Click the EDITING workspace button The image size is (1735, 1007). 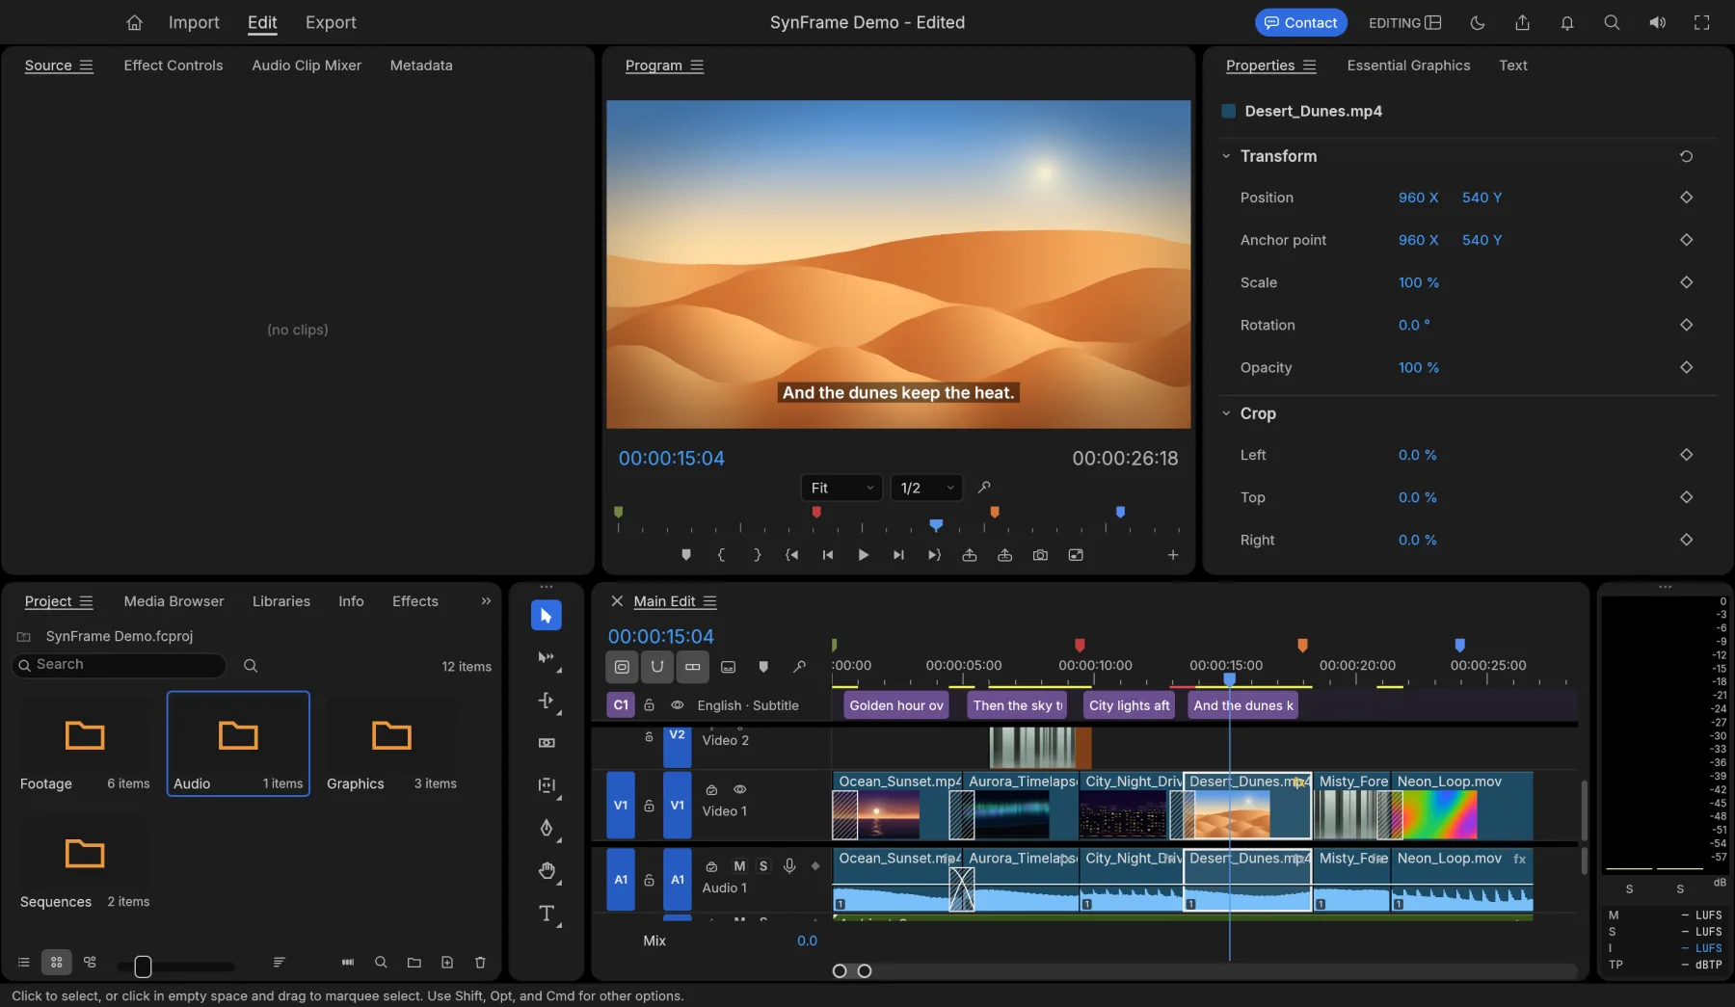[1404, 22]
